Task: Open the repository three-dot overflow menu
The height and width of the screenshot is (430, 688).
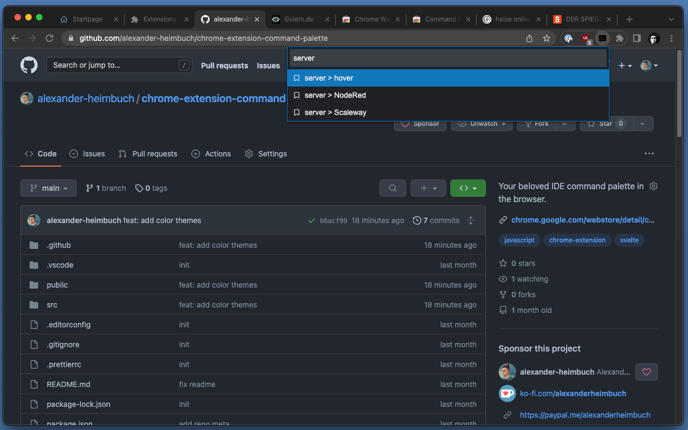Action: click(x=649, y=154)
